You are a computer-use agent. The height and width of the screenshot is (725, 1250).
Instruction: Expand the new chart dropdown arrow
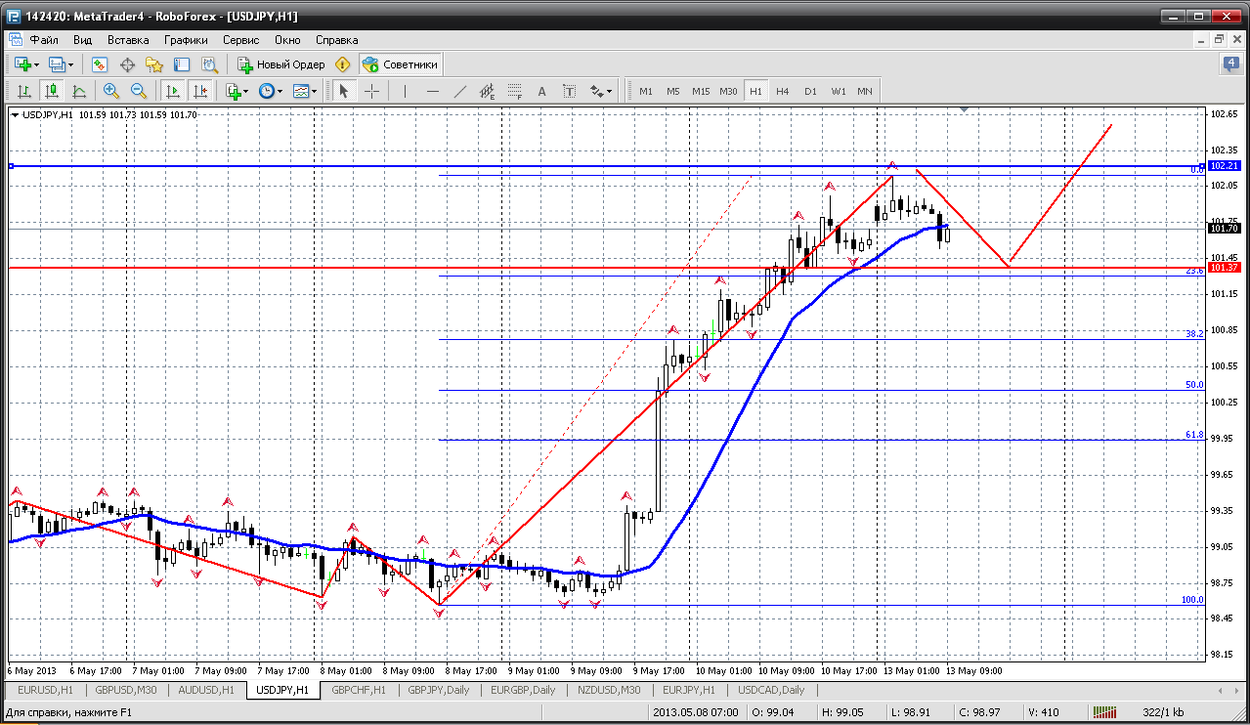(37, 64)
